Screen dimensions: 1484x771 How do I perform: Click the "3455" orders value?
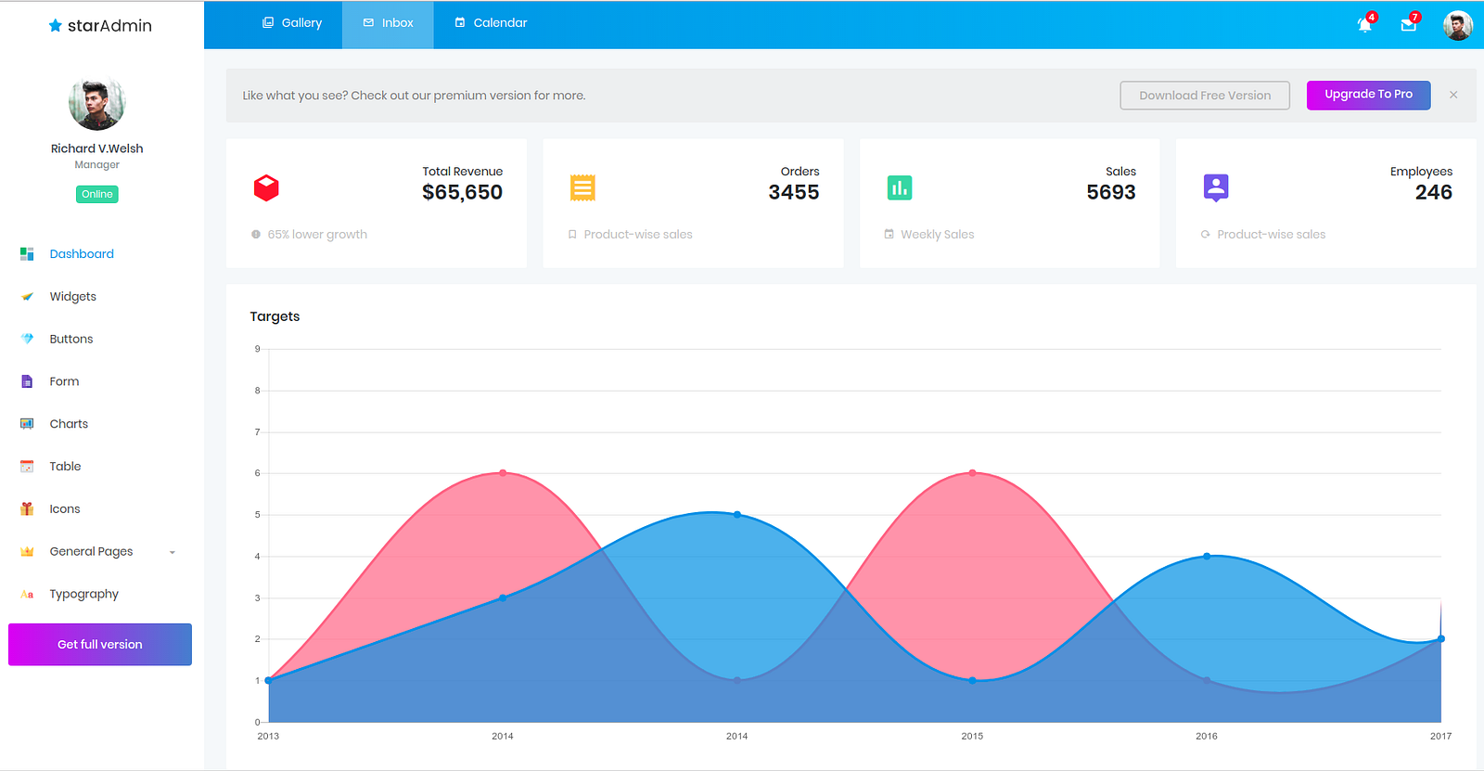point(794,192)
